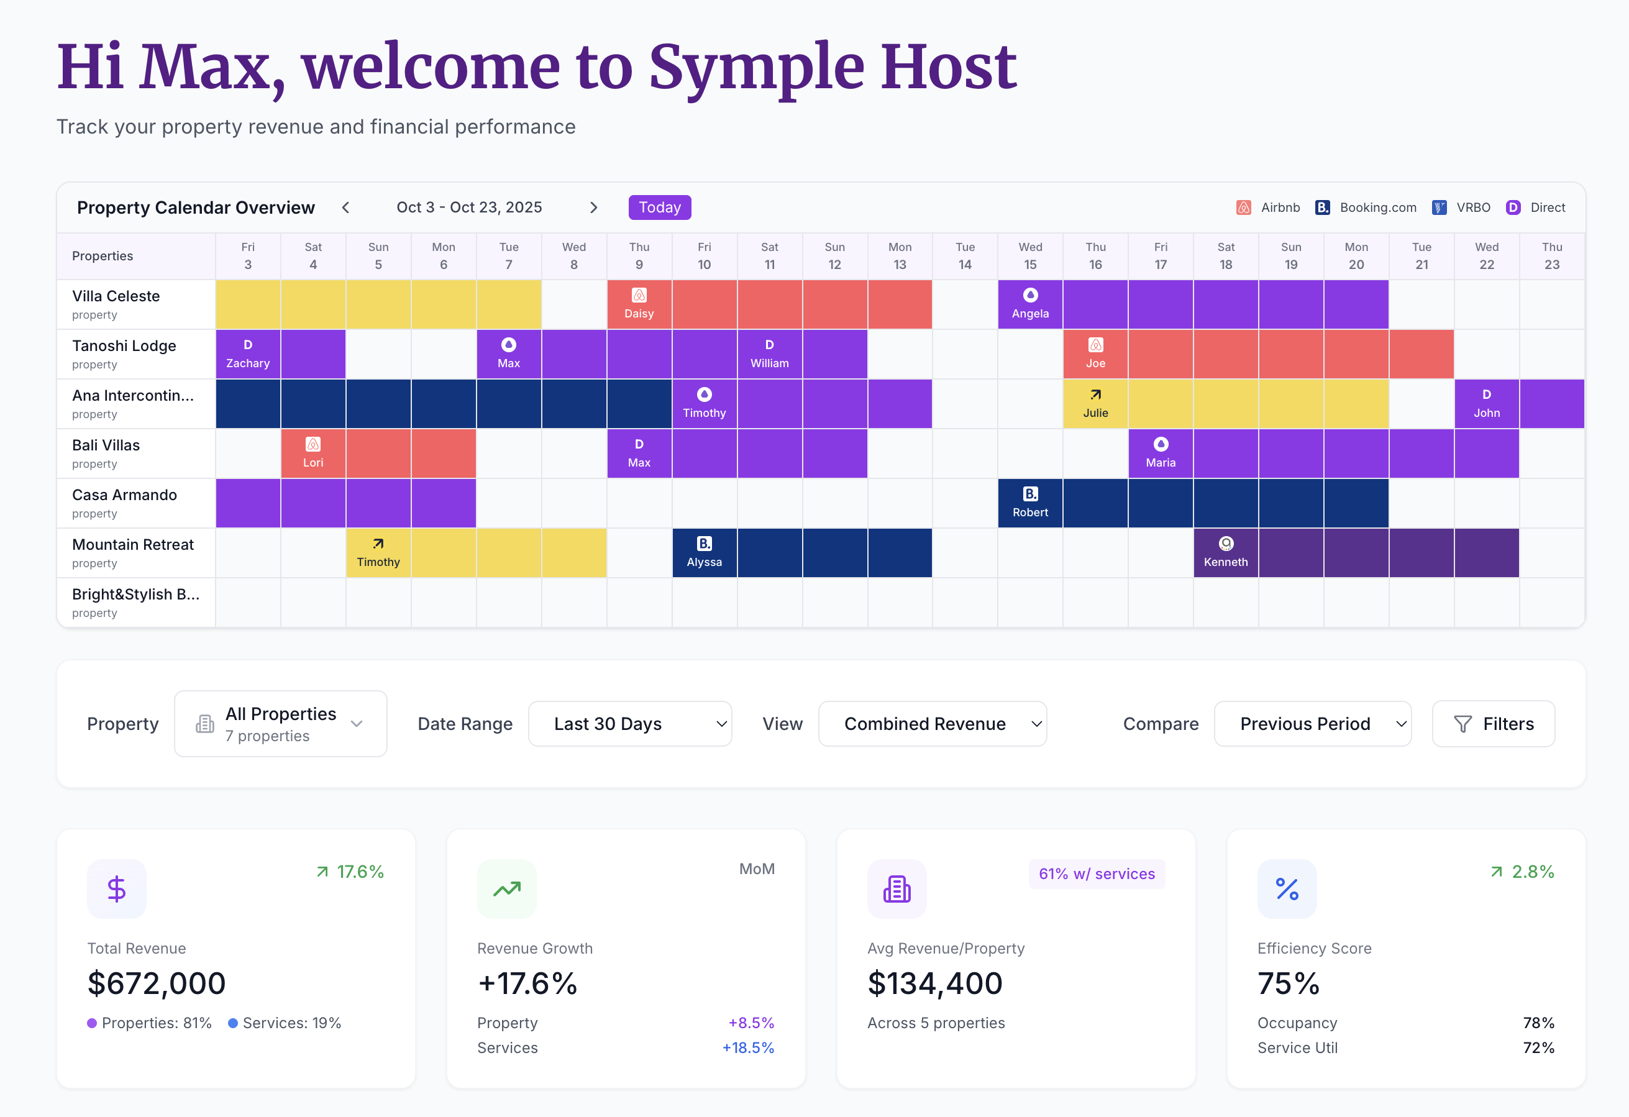Go back using the left chevron arrow

point(345,207)
